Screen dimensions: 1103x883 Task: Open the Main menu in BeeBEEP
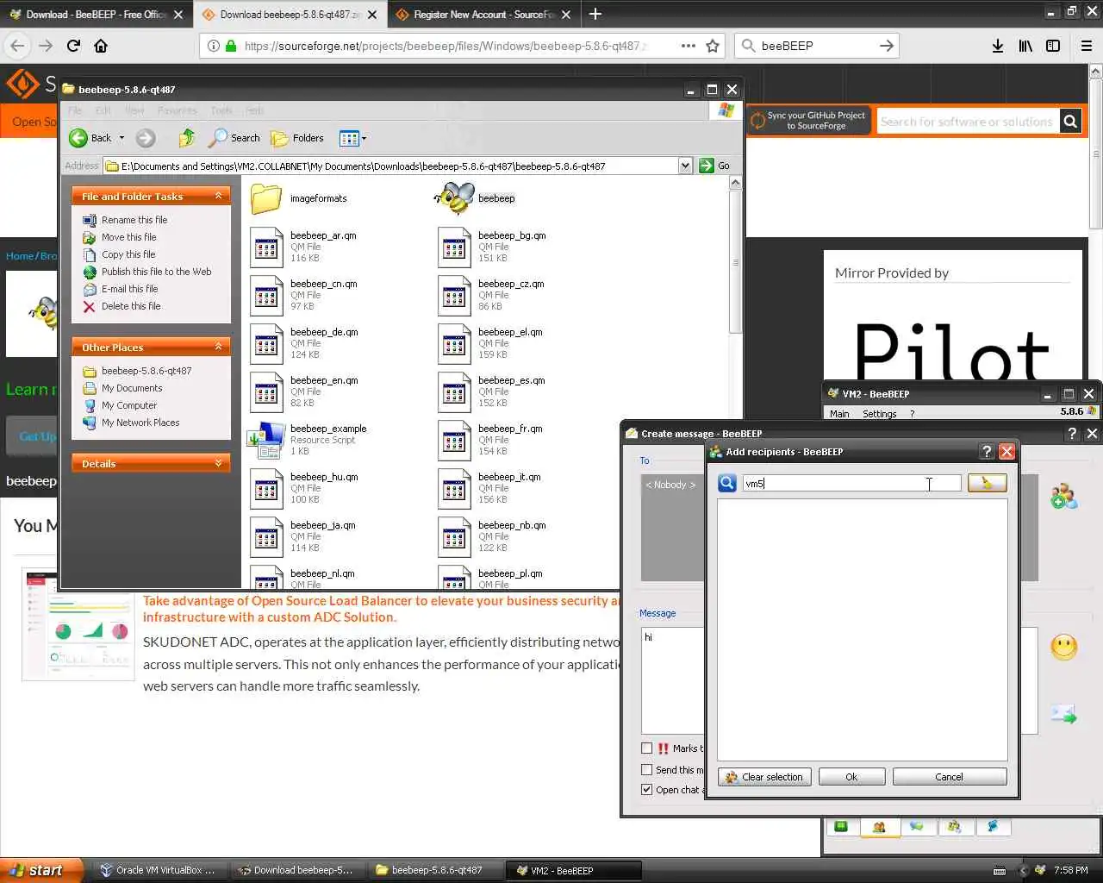tap(839, 414)
